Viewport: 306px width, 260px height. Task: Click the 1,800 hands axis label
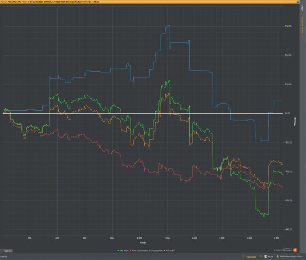pyautogui.click(x=250, y=238)
